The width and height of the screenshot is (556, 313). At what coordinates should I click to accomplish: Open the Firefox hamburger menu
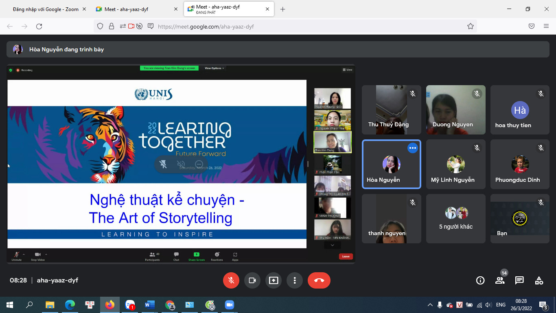pos(546,26)
